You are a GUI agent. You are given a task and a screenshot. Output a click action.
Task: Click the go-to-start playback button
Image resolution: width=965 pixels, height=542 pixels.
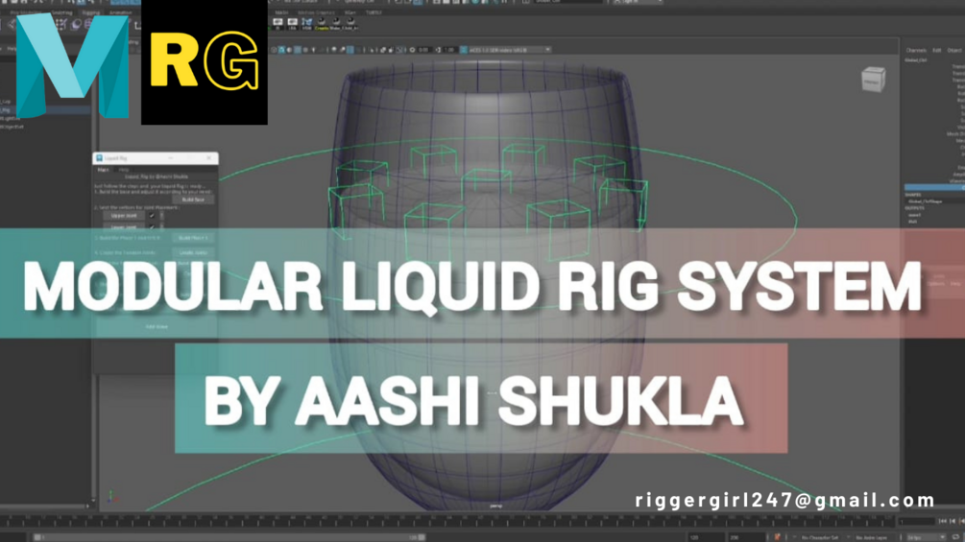click(943, 521)
